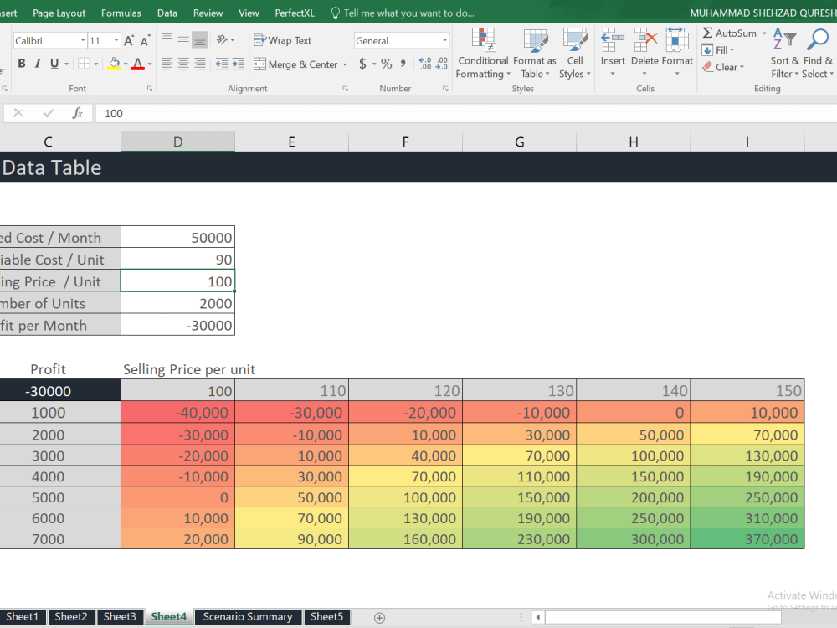
Task: Open Find & Select menu
Action: point(818,54)
